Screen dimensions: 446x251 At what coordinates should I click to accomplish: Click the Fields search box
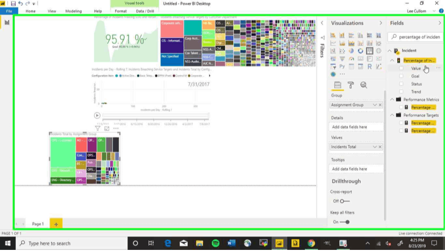pos(415,37)
